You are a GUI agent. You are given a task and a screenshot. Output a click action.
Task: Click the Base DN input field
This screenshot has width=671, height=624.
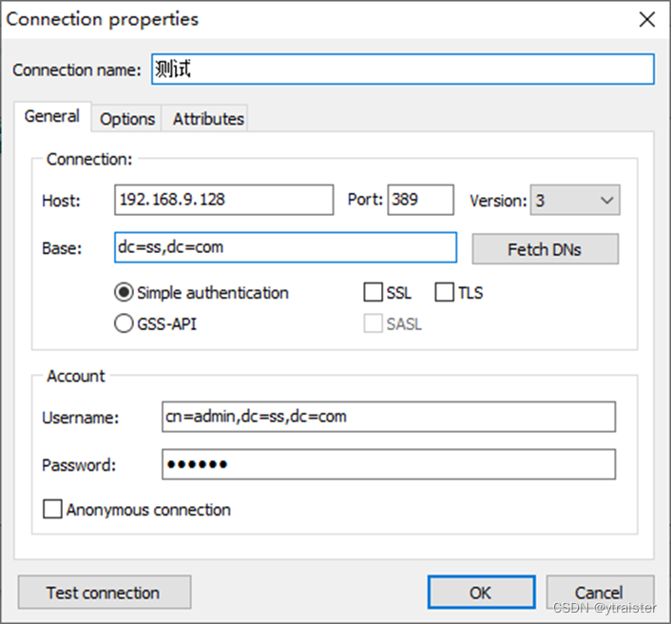click(x=285, y=248)
